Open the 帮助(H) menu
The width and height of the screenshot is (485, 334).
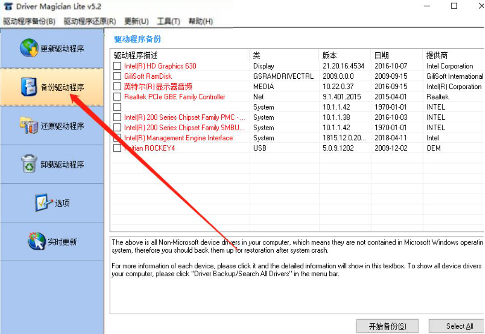coord(201,21)
